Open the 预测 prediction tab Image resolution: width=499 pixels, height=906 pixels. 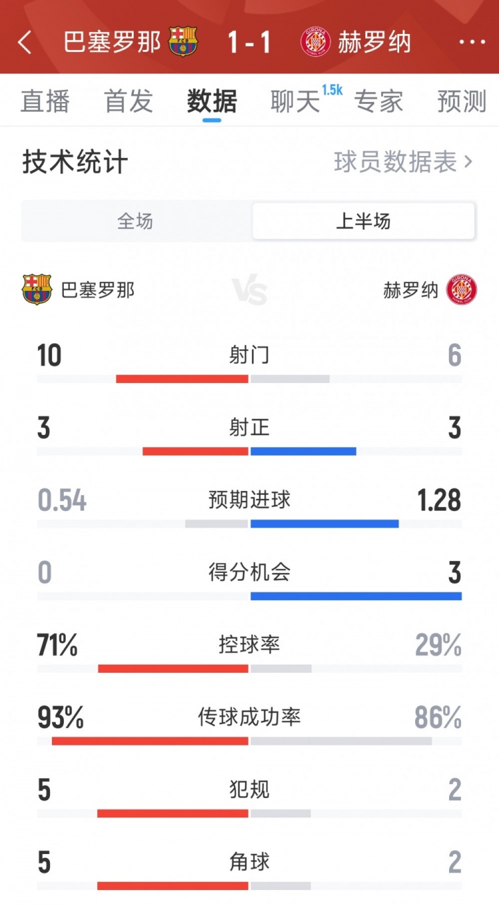[x=462, y=101]
